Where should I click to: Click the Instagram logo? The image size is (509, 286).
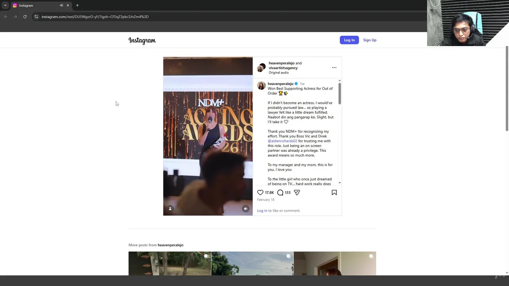pyautogui.click(x=142, y=40)
